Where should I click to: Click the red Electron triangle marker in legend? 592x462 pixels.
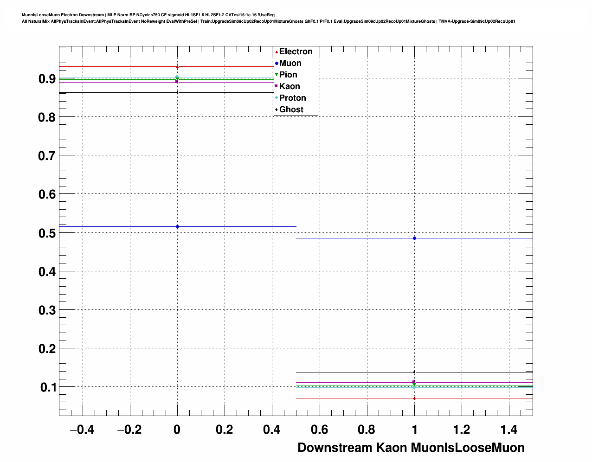point(277,51)
